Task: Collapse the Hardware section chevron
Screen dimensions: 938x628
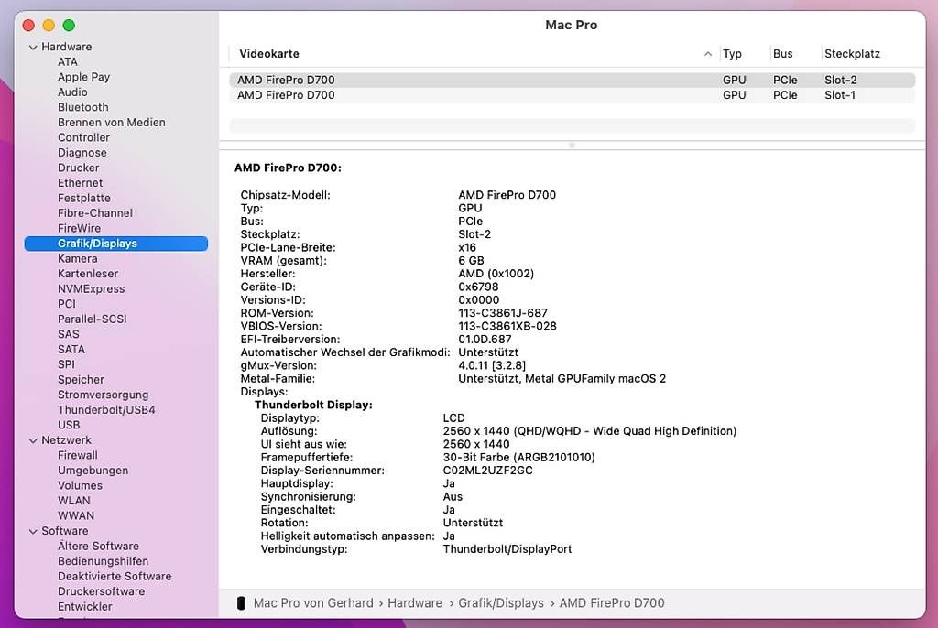Action: 34,48
